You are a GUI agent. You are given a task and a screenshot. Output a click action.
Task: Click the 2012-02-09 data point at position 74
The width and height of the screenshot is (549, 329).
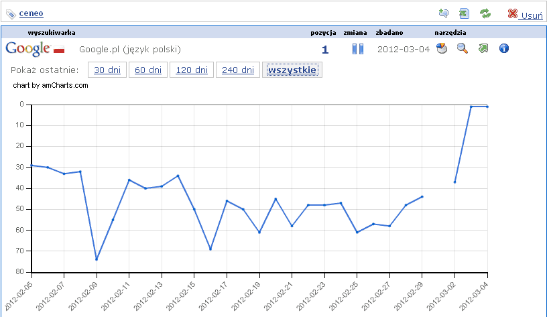pos(97,259)
